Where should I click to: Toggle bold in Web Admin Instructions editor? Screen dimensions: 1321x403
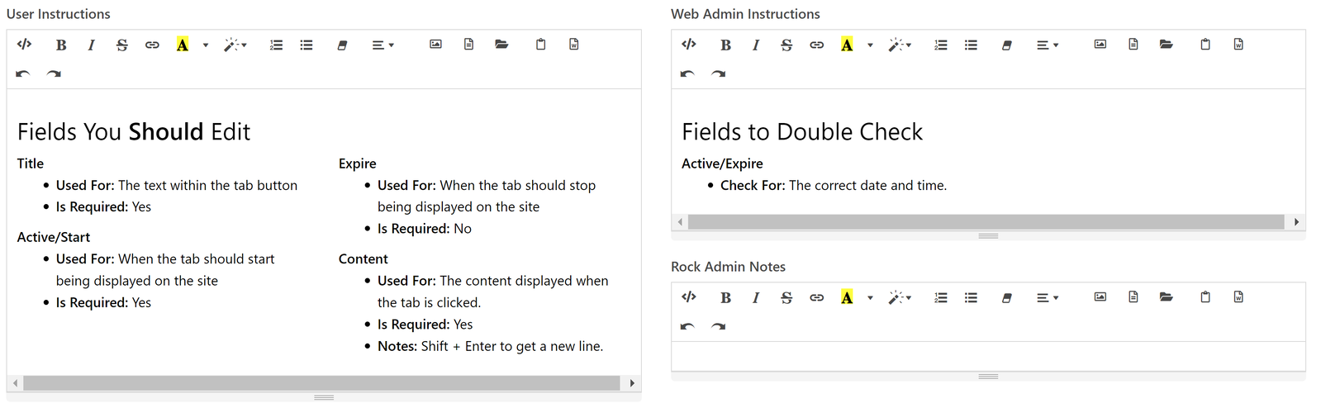click(x=725, y=45)
